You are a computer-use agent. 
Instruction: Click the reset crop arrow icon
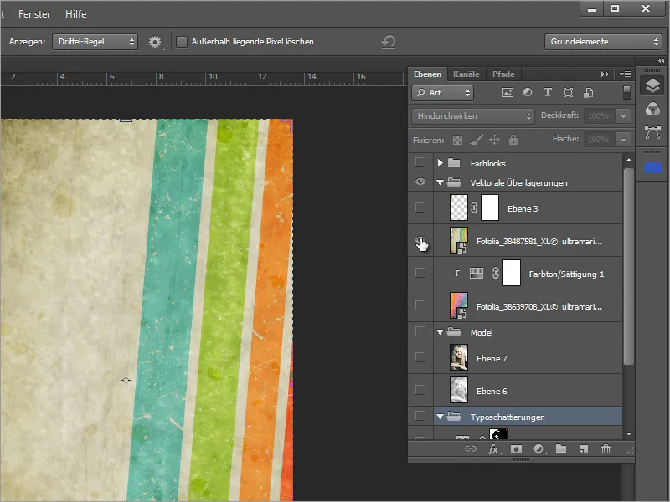point(389,42)
